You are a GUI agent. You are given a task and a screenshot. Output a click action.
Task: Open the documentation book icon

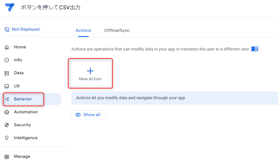pos(255,49)
